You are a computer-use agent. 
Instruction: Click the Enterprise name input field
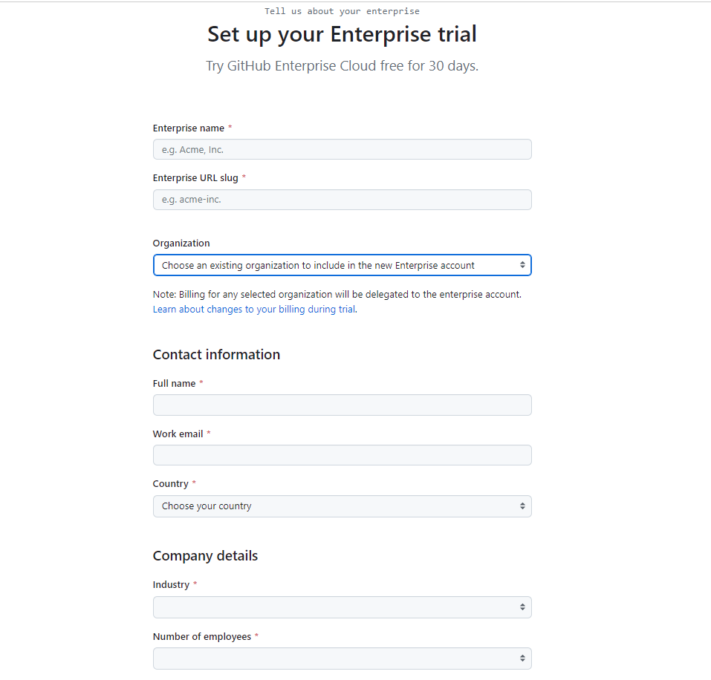(342, 149)
